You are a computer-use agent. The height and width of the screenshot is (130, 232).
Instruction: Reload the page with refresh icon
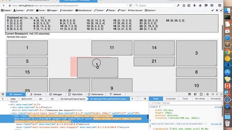(x=130, y=5)
